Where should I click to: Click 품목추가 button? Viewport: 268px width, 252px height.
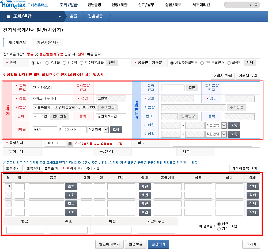13,168
